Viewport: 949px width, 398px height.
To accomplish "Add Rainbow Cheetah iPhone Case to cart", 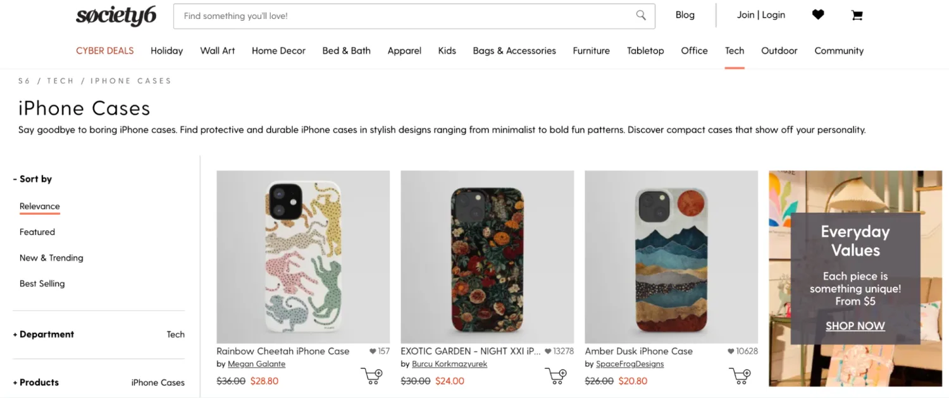I will coord(372,376).
